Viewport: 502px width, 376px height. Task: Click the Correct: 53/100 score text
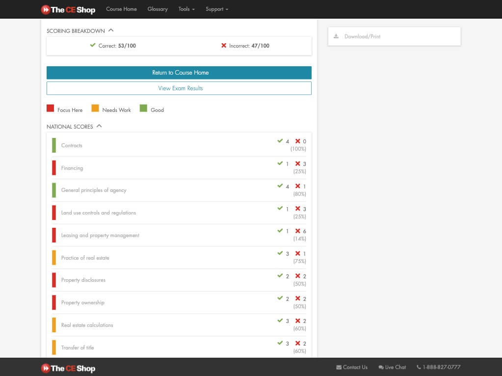(117, 46)
